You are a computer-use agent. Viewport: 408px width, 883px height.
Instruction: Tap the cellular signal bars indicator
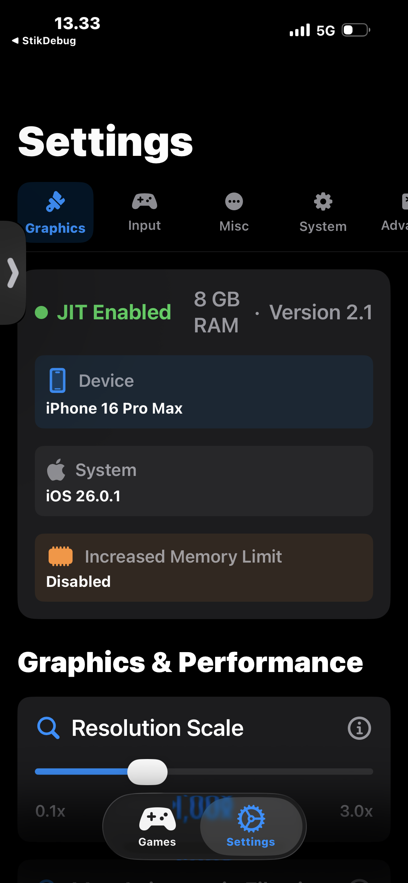[300, 30]
